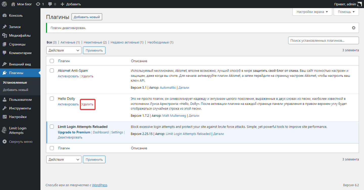This screenshot has width=364, height=190.
Task: Click top Применить button
Action: coord(94,50)
